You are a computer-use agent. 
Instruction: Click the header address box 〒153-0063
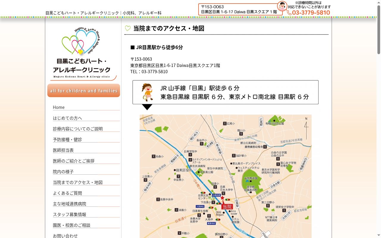[x=240, y=9]
